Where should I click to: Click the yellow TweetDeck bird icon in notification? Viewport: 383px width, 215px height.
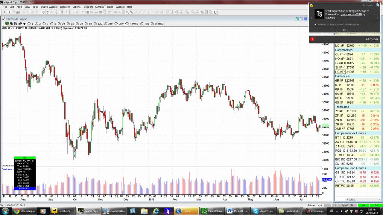click(311, 5)
